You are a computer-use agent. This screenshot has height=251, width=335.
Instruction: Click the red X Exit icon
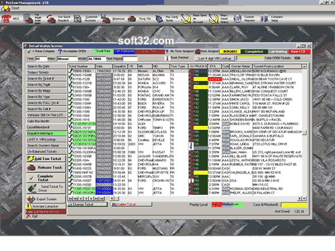coord(28,216)
